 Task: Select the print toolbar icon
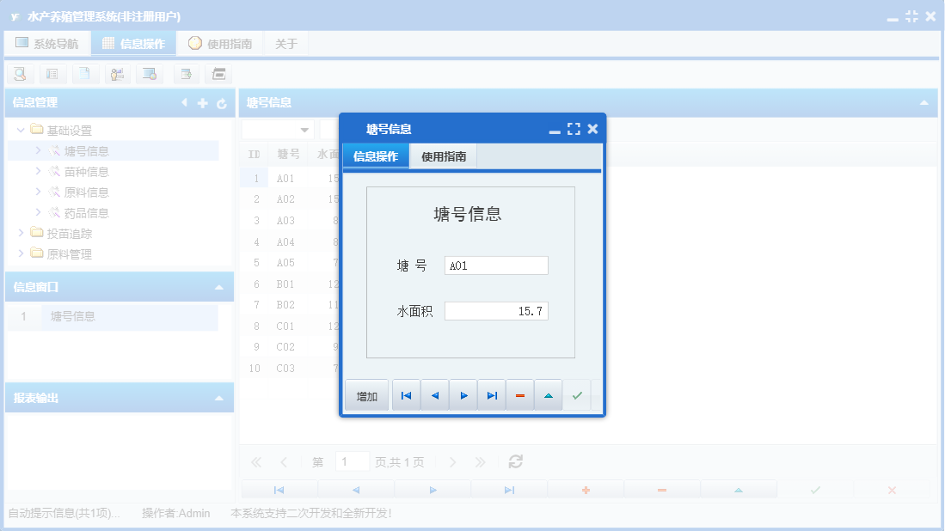(x=218, y=74)
